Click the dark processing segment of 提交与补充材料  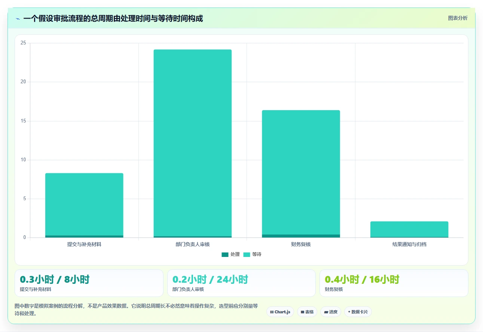[84, 236]
